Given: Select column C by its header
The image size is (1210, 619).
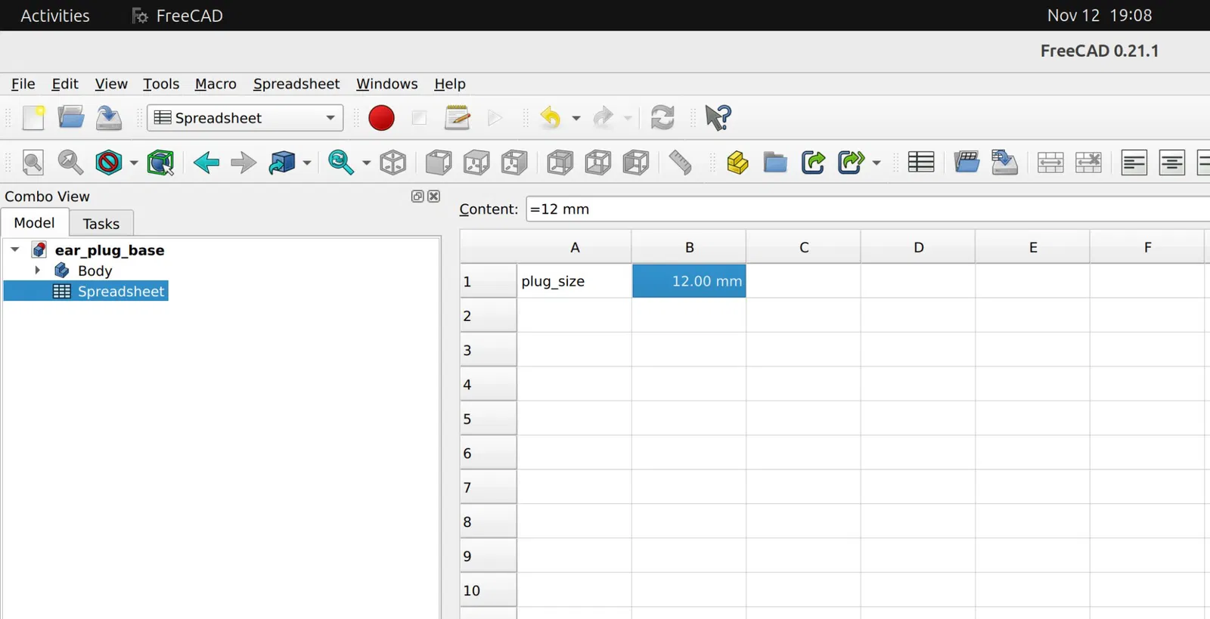Looking at the screenshot, I should pos(804,247).
